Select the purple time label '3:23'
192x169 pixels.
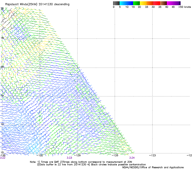69,158
